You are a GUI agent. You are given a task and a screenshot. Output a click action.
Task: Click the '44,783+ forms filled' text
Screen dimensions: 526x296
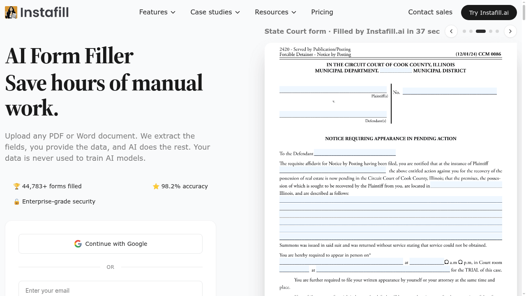point(52,186)
